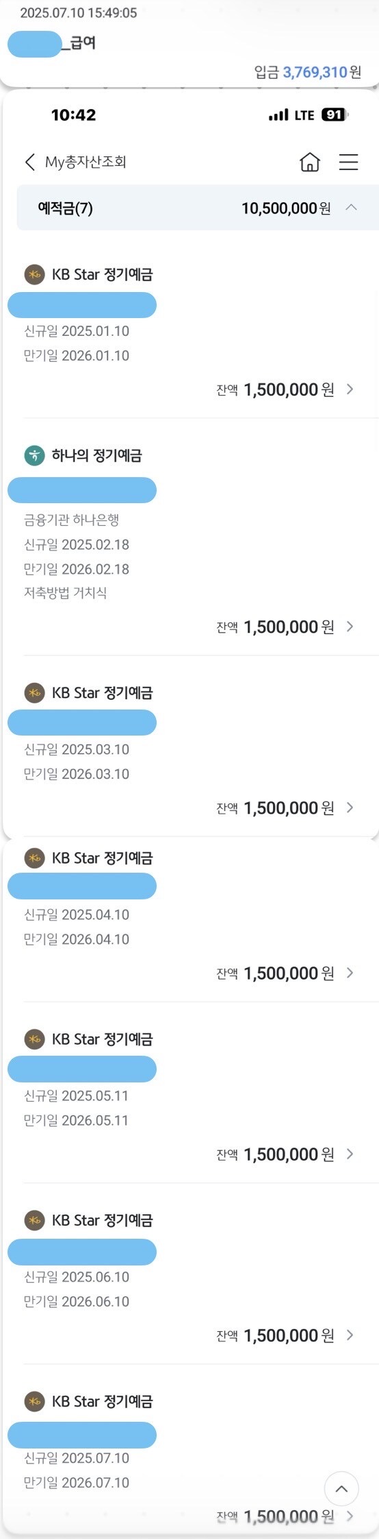Select KB Star 정기예금 created 2025.07.10
The height and width of the screenshot is (1539, 379).
point(102,1401)
